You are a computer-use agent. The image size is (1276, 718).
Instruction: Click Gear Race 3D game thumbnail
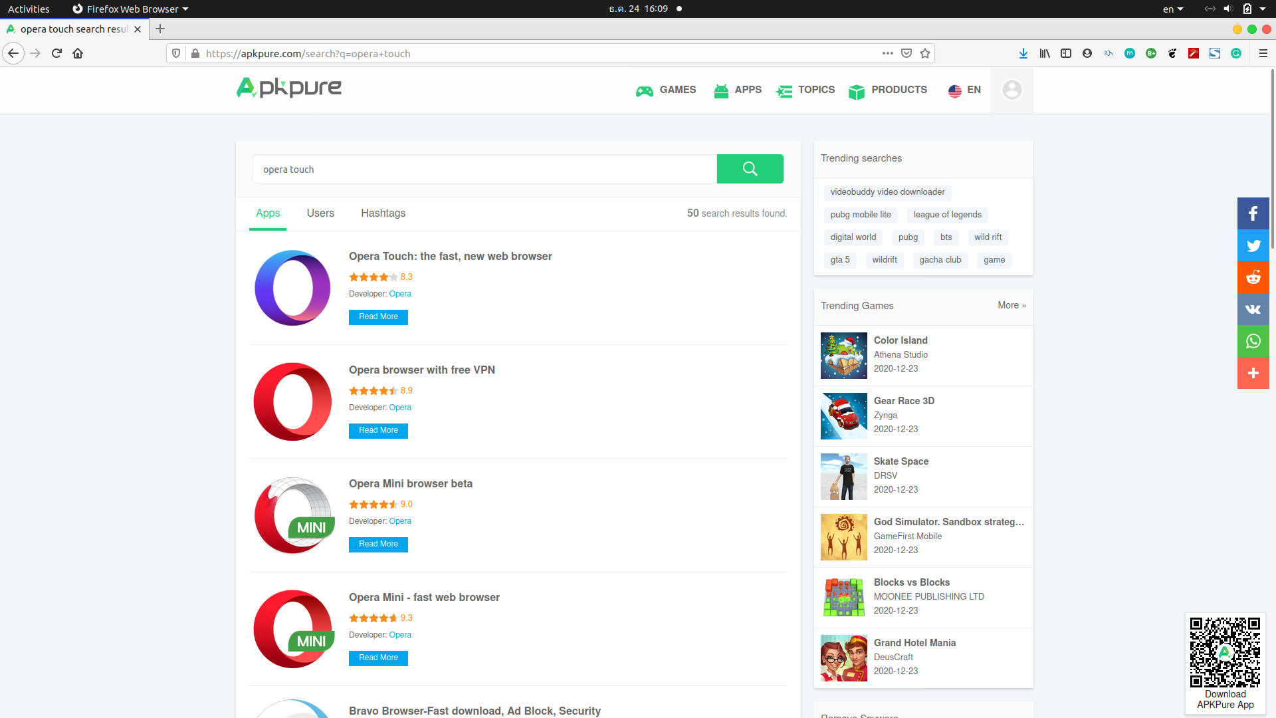(x=844, y=416)
